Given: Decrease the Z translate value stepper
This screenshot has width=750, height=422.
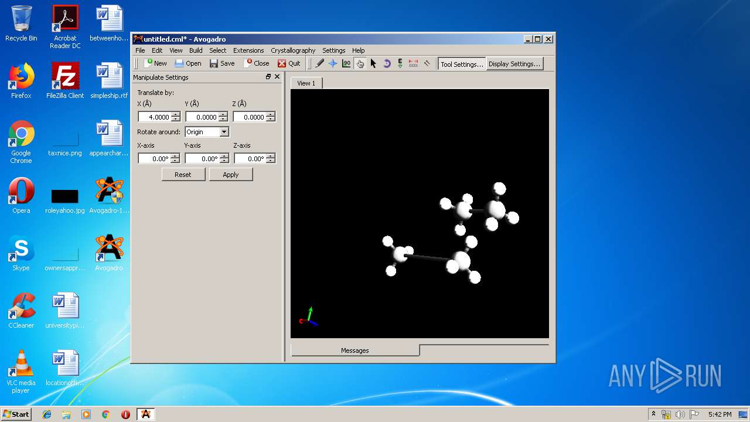Looking at the screenshot, I should tap(271, 120).
